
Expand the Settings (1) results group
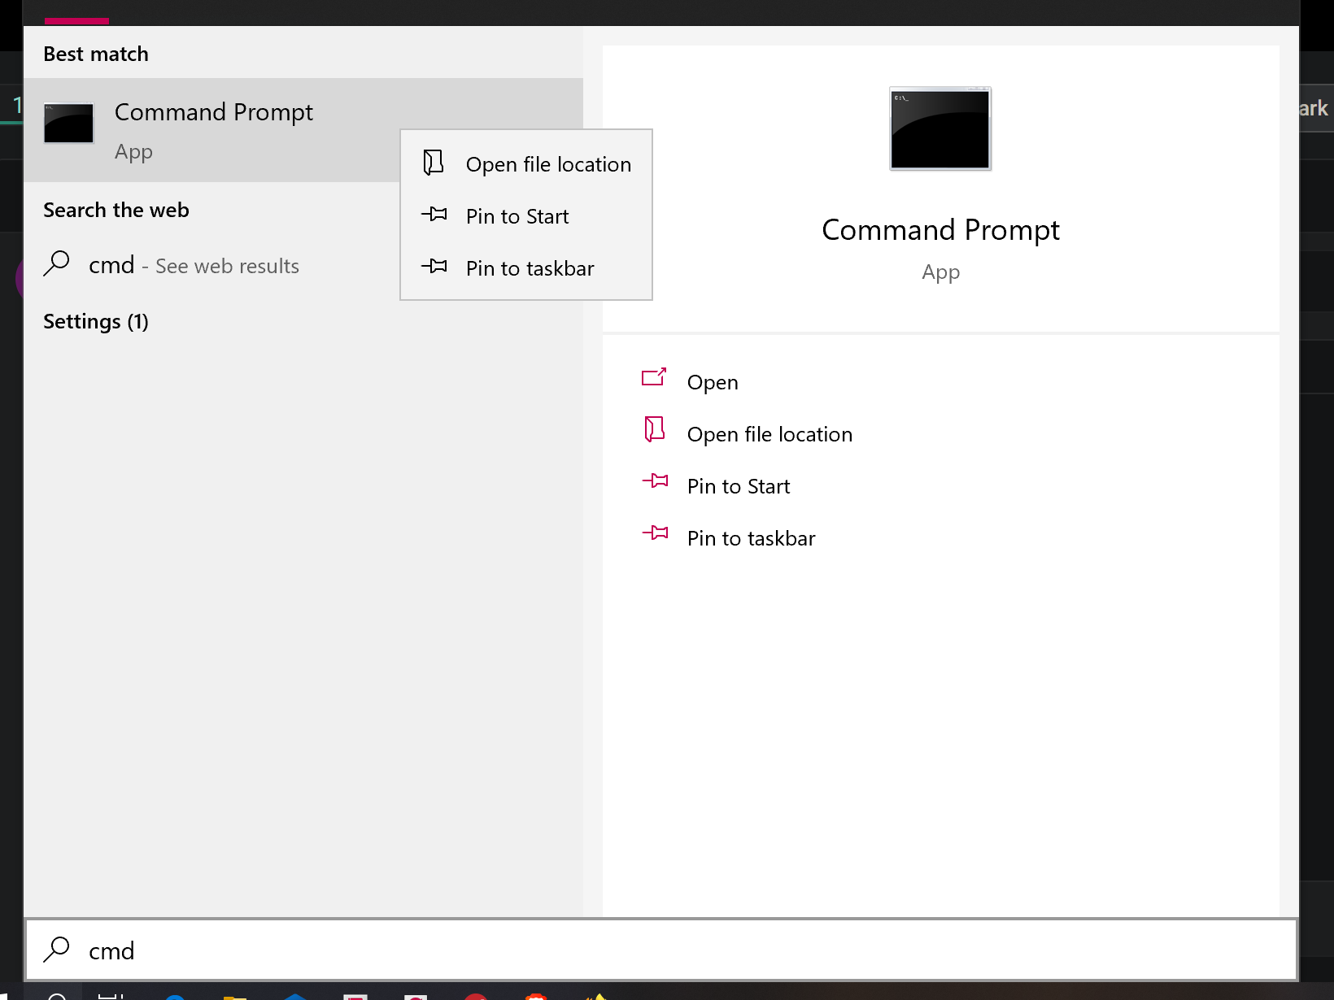click(96, 322)
